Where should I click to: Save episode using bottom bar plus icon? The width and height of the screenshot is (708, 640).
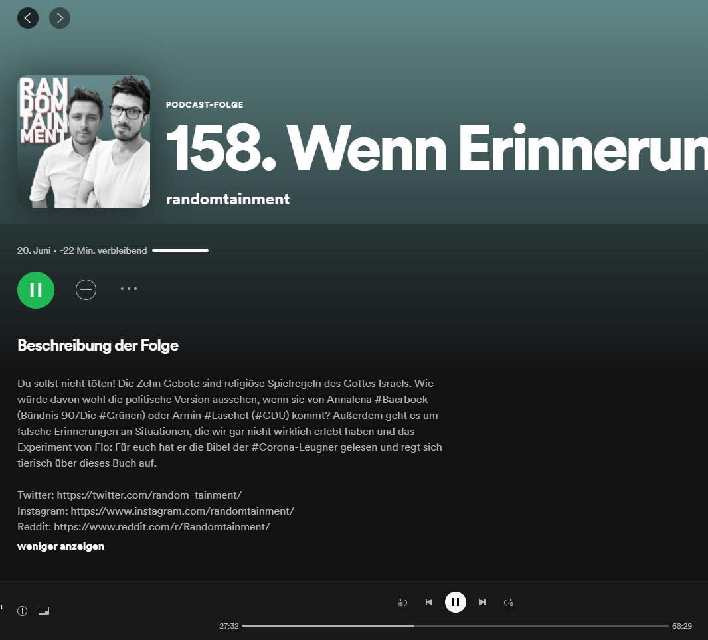click(x=22, y=611)
